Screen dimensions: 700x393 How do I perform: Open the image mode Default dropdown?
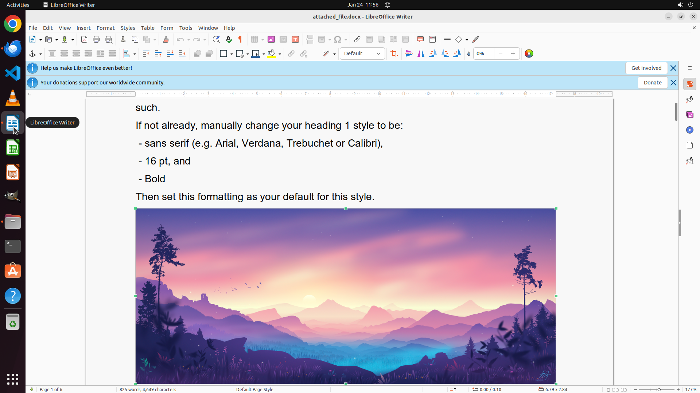pos(362,54)
